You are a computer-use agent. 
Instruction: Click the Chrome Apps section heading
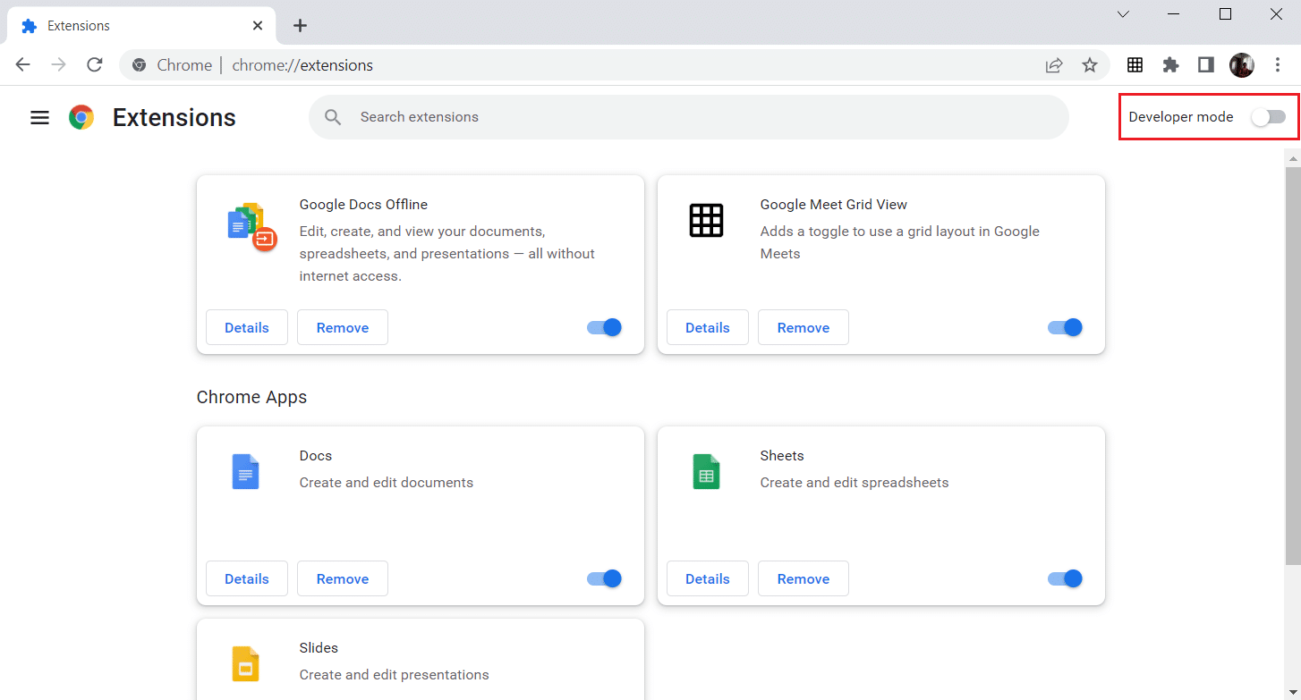pos(251,397)
